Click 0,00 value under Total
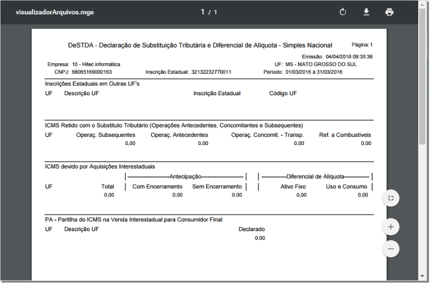430x283 pixels. tap(109, 195)
